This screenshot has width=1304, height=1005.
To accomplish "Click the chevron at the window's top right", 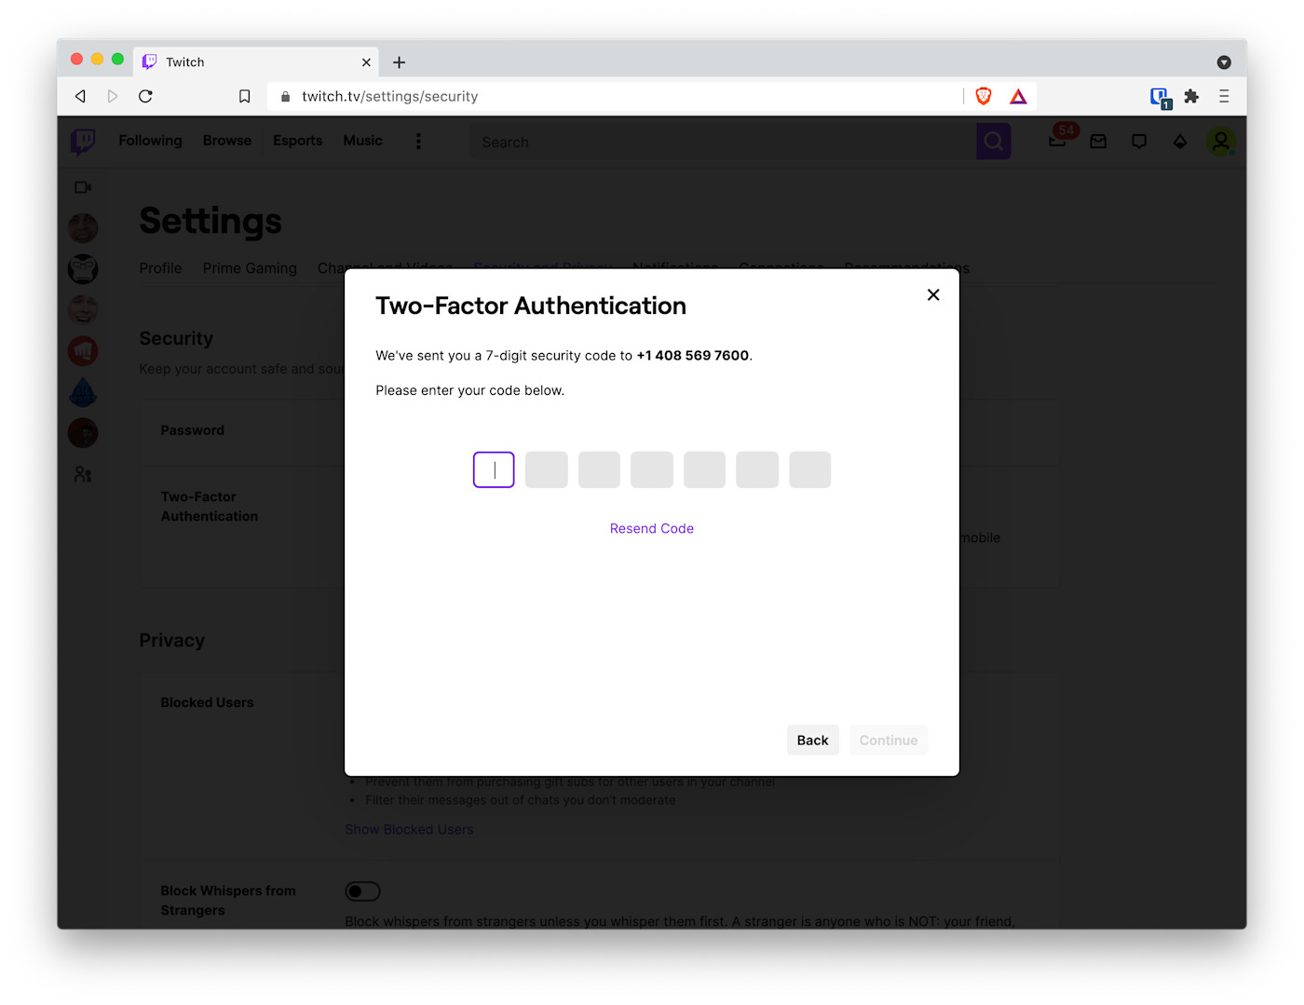I will (x=1224, y=61).
